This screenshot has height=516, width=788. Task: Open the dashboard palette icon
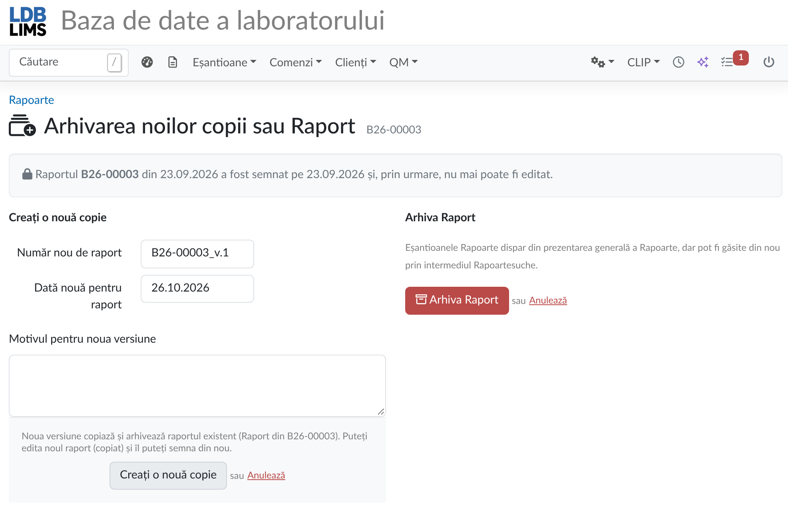[x=147, y=62]
